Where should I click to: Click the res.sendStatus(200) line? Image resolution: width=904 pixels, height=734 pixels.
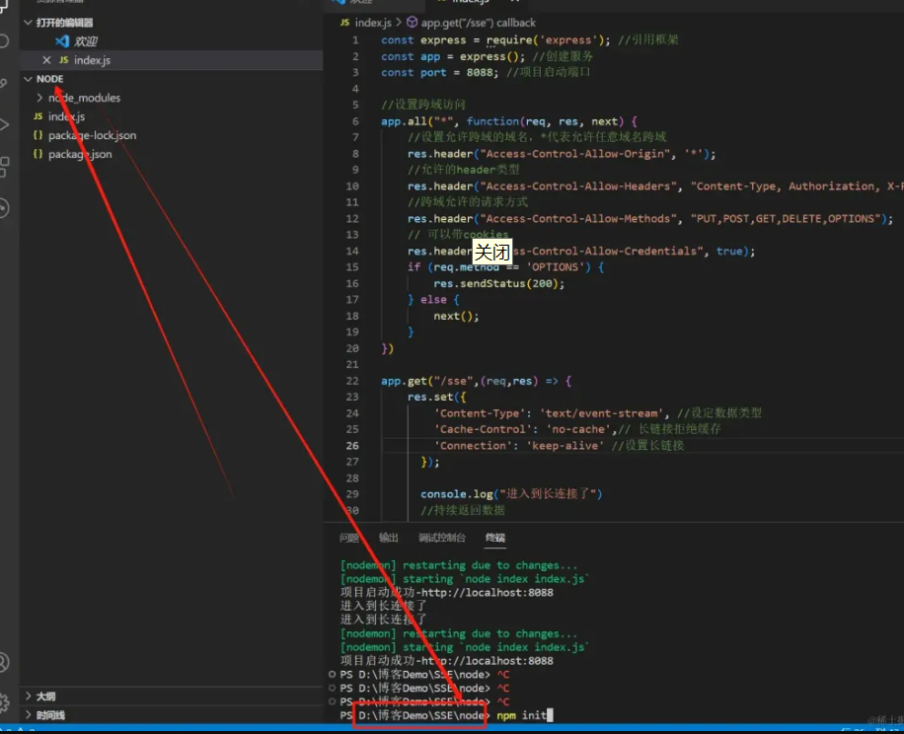[499, 283]
